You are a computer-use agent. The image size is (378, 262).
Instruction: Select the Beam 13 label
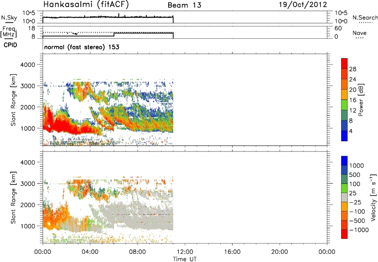pyautogui.click(x=184, y=5)
